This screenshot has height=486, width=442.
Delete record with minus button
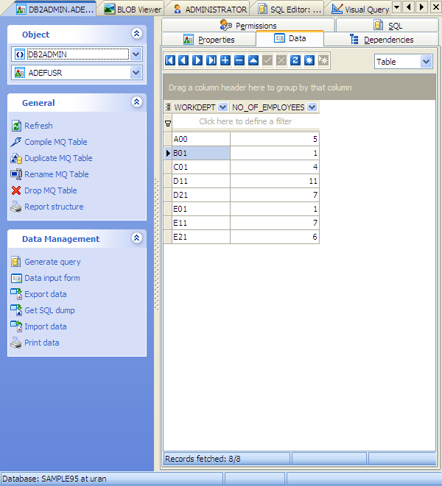(239, 60)
